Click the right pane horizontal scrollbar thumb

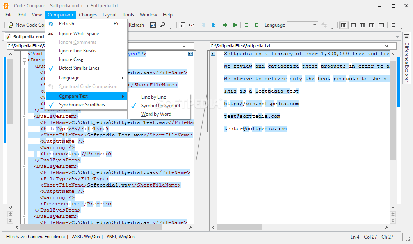point(239,228)
